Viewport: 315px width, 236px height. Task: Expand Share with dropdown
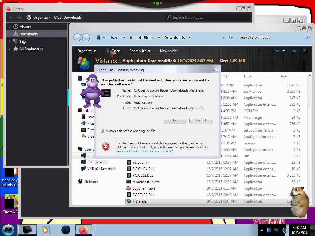click(x=140, y=51)
